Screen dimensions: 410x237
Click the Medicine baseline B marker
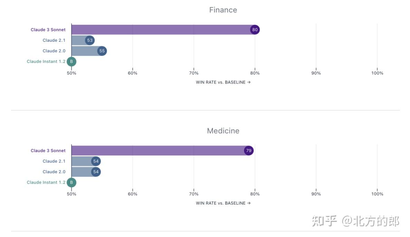point(72,182)
